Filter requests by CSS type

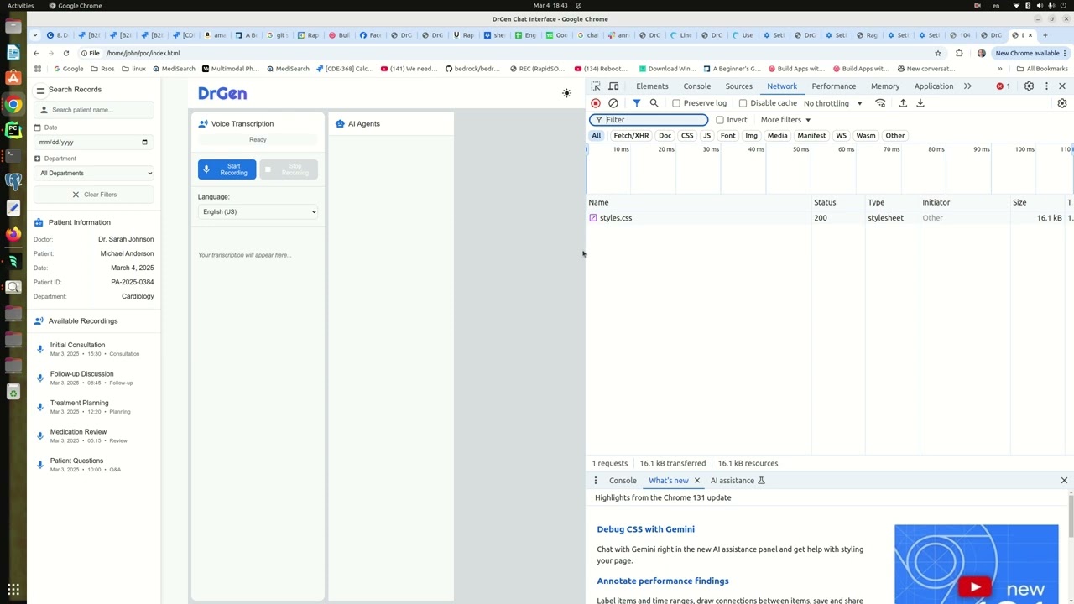tap(687, 135)
